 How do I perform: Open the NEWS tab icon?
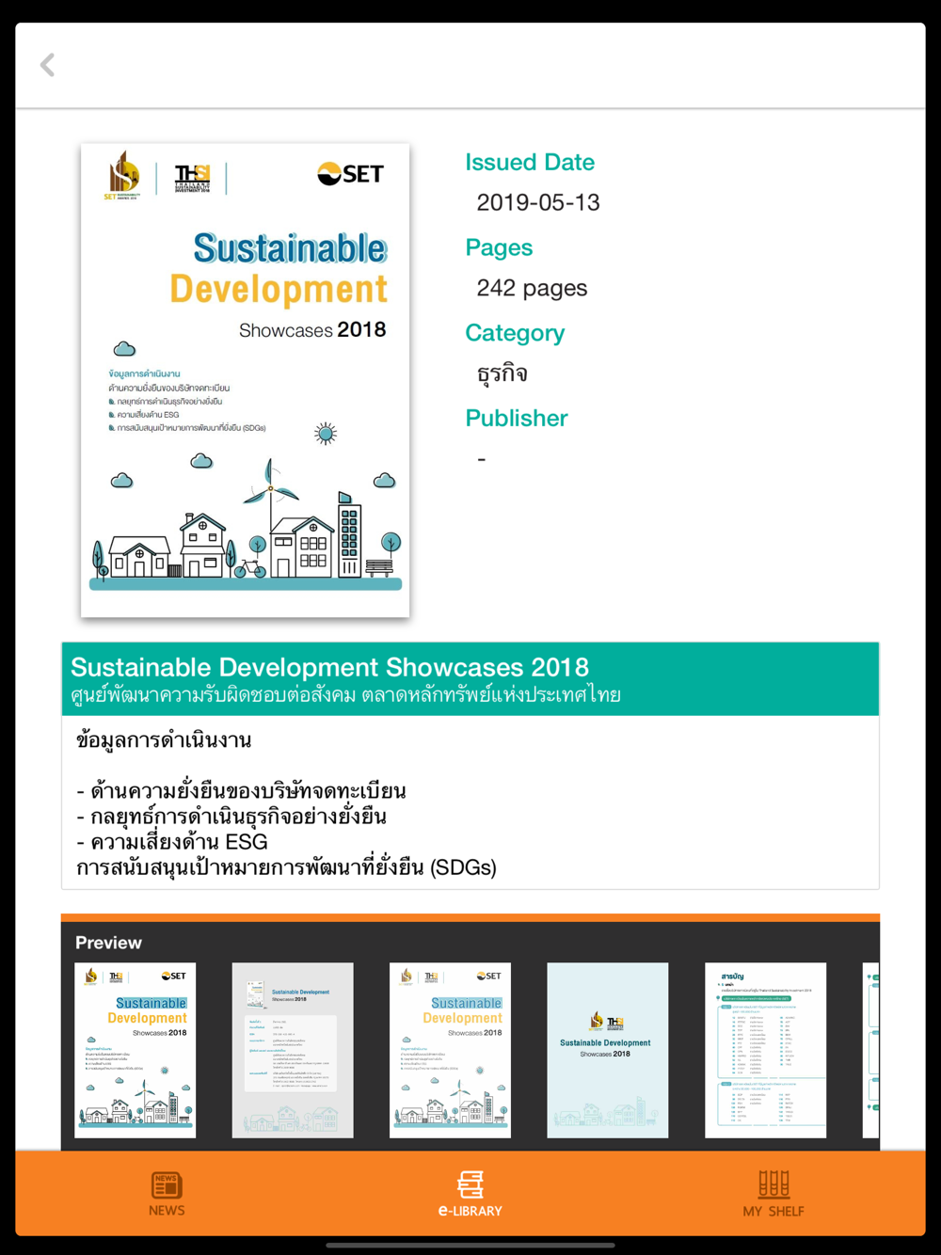[x=167, y=1184]
